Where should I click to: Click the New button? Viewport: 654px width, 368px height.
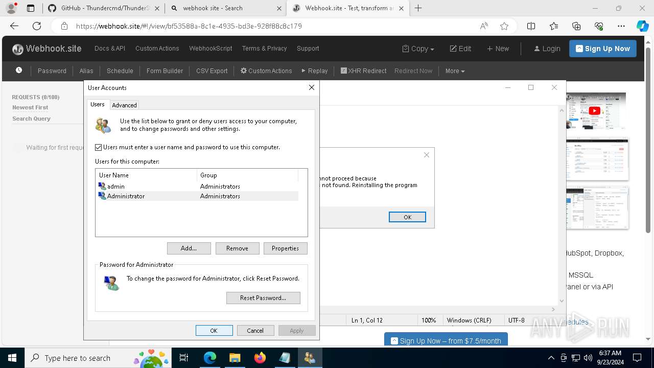(498, 49)
